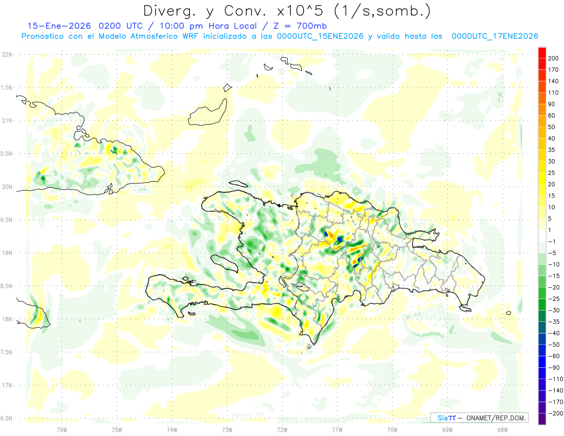Click the '21N' latitude label
The image size is (564, 436).
pyautogui.click(x=8, y=120)
